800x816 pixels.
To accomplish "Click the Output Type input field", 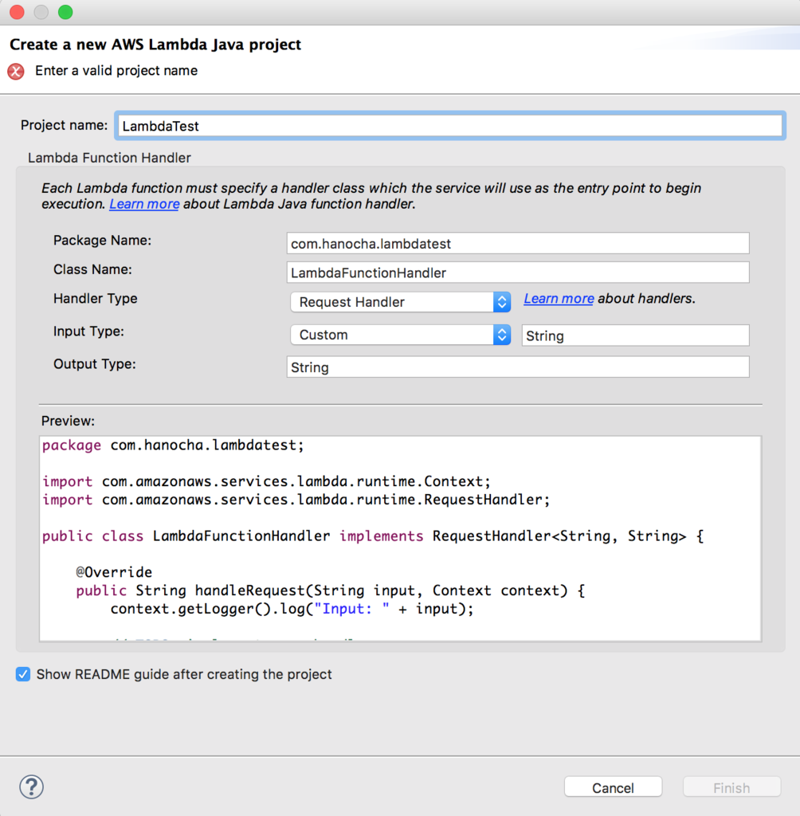I will (x=518, y=367).
